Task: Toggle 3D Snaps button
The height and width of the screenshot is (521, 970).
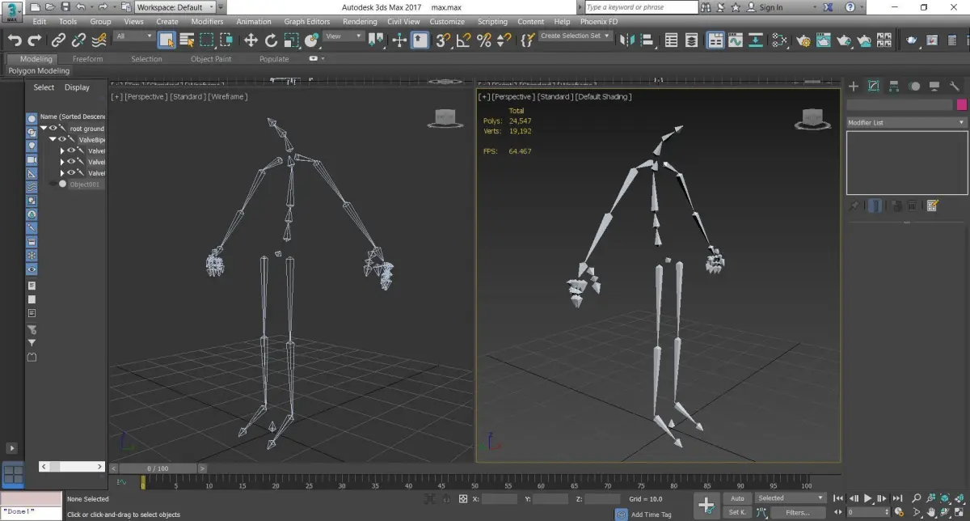Action: pos(443,40)
